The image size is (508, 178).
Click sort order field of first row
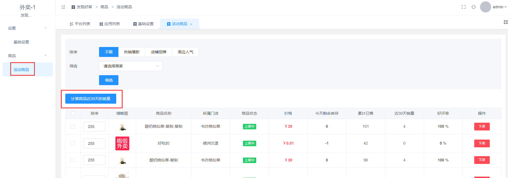click(x=94, y=127)
